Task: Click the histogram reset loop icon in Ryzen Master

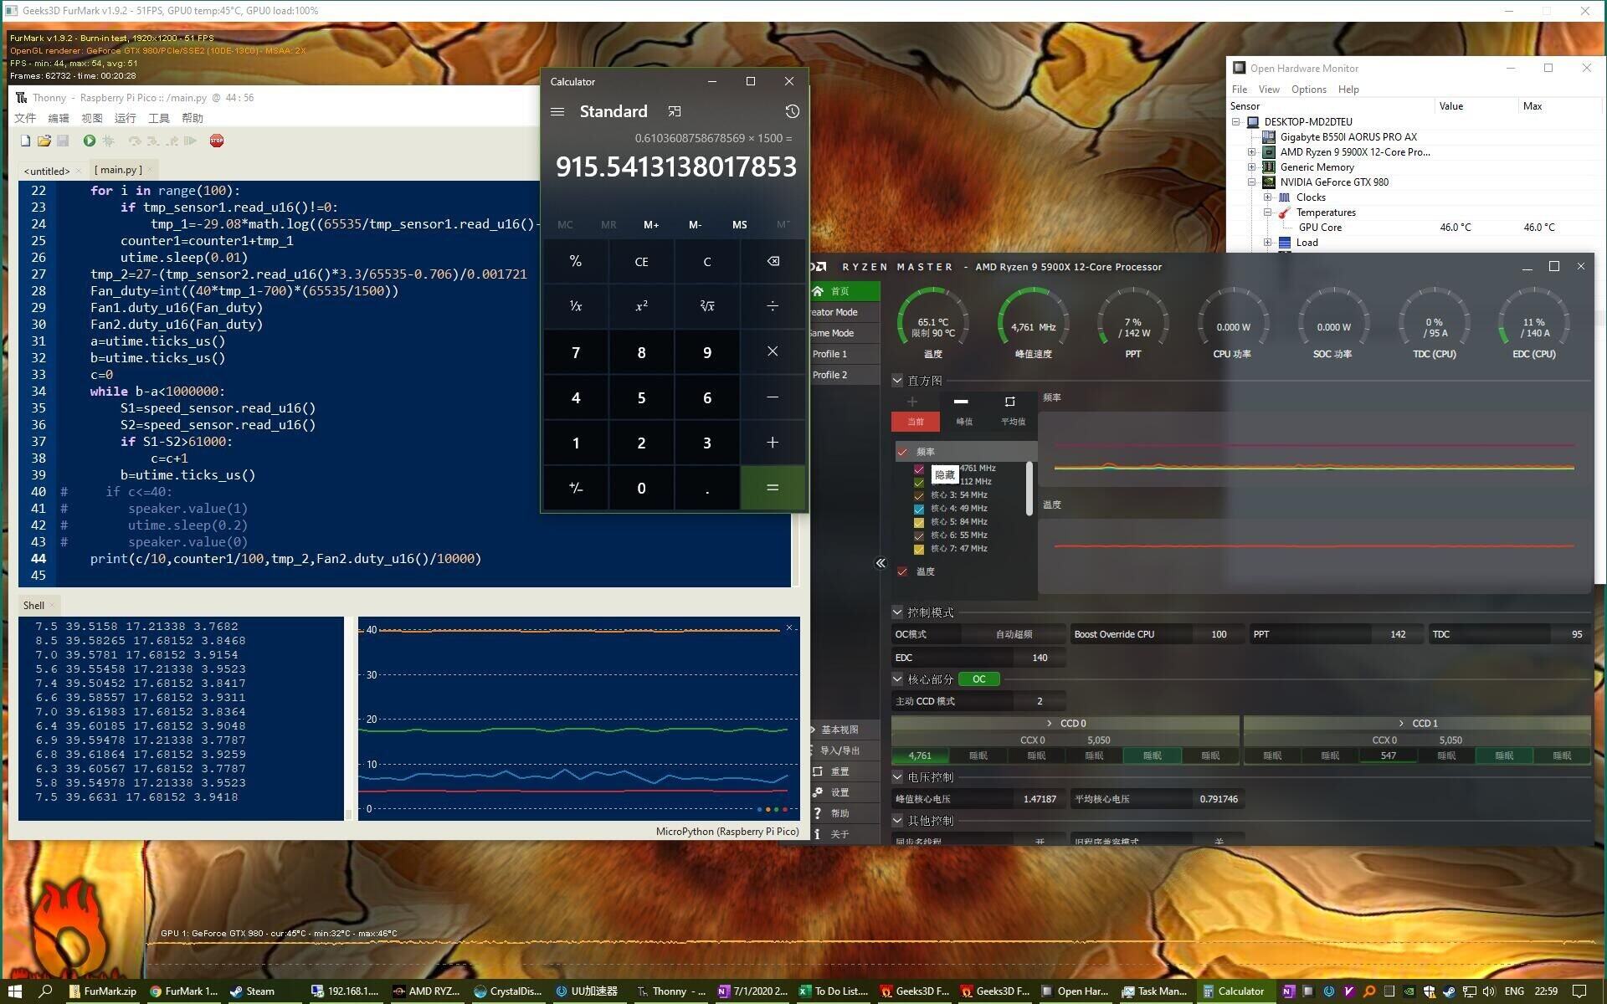Action: point(1010,402)
